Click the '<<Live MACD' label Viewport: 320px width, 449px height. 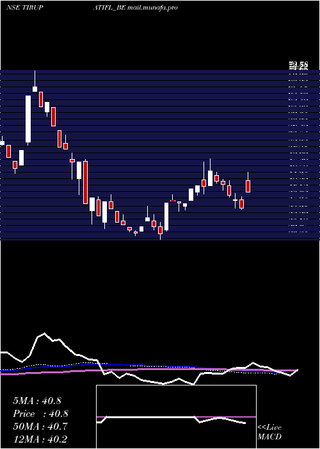269,432
